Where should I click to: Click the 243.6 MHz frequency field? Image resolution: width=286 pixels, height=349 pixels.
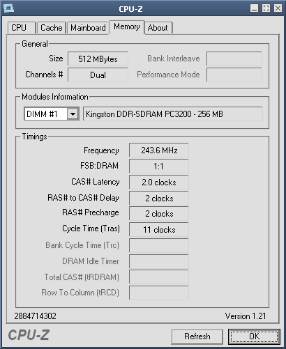[x=159, y=150]
